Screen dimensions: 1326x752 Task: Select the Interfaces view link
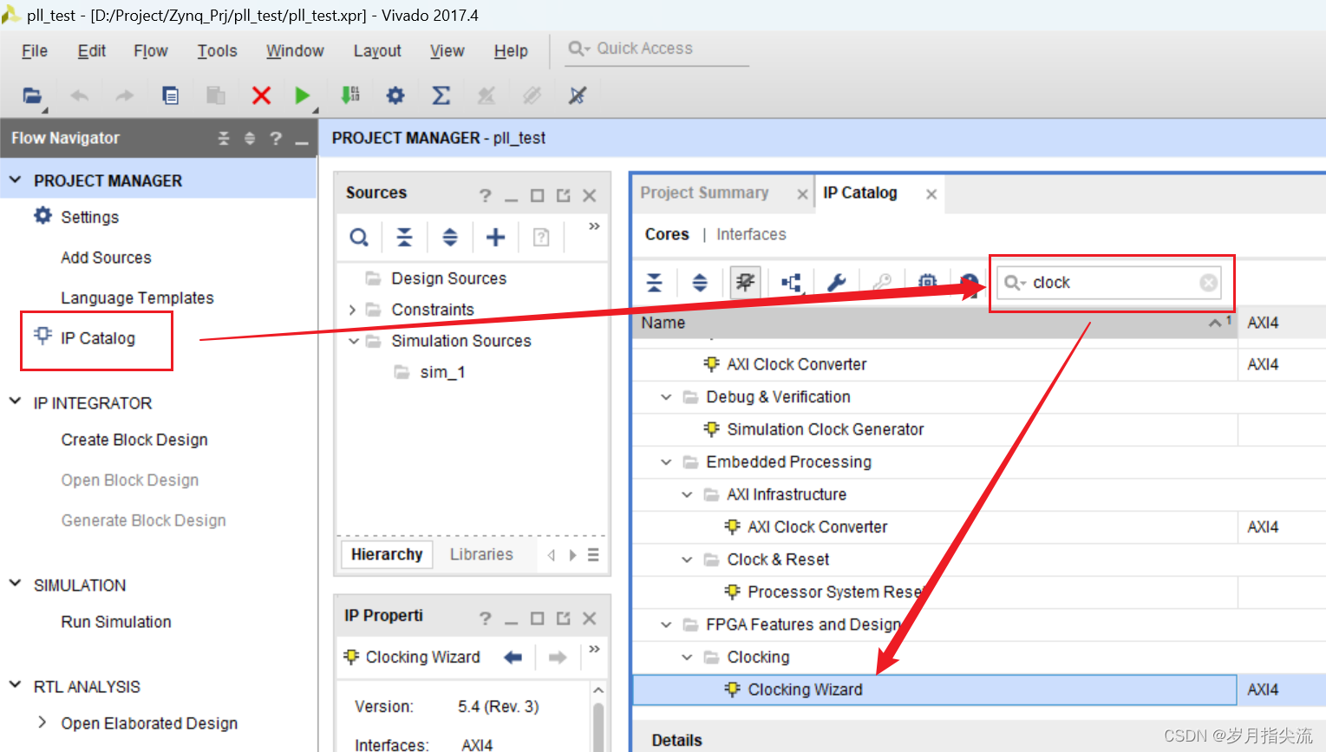point(751,234)
